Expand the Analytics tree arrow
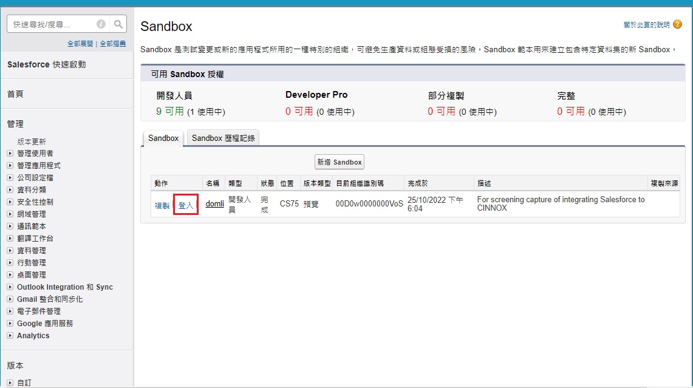 point(10,336)
